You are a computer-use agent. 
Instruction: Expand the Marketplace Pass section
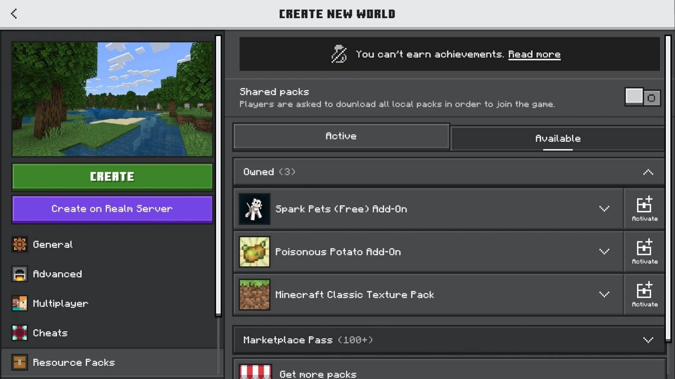click(647, 340)
